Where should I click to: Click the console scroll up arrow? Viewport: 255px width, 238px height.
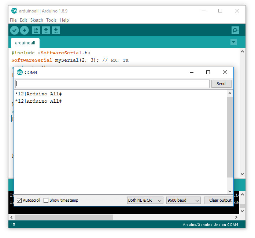click(242, 194)
